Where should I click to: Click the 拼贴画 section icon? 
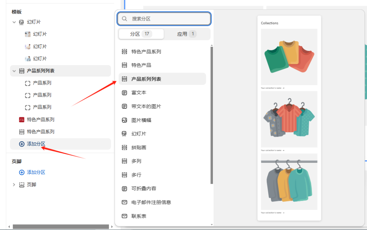(x=124, y=147)
